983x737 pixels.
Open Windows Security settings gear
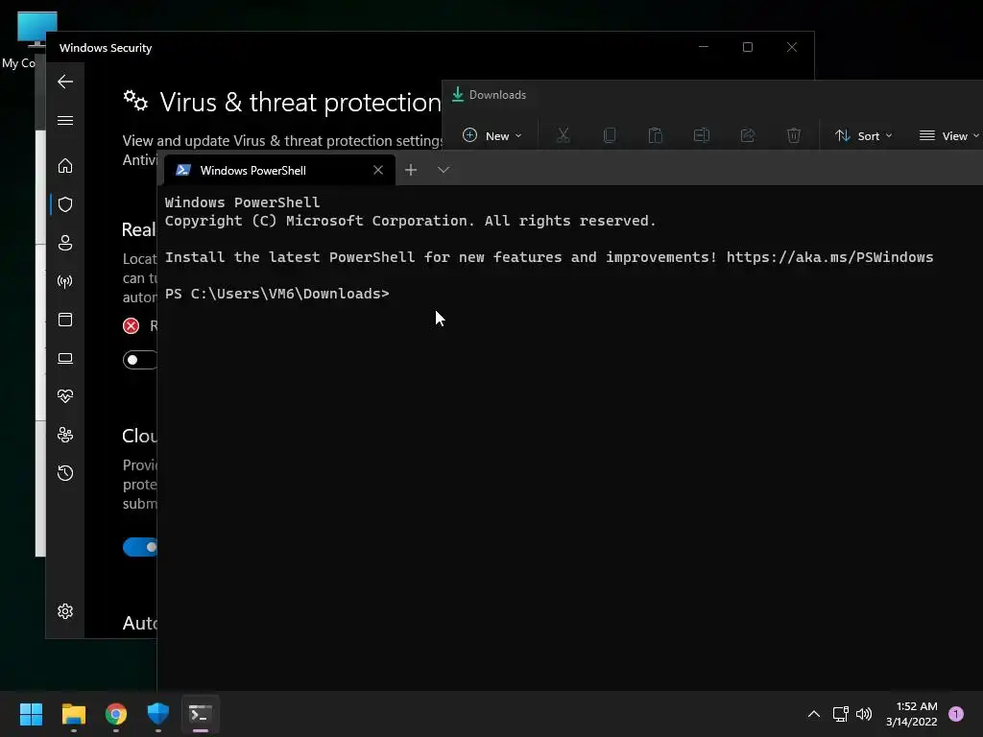pyautogui.click(x=65, y=611)
